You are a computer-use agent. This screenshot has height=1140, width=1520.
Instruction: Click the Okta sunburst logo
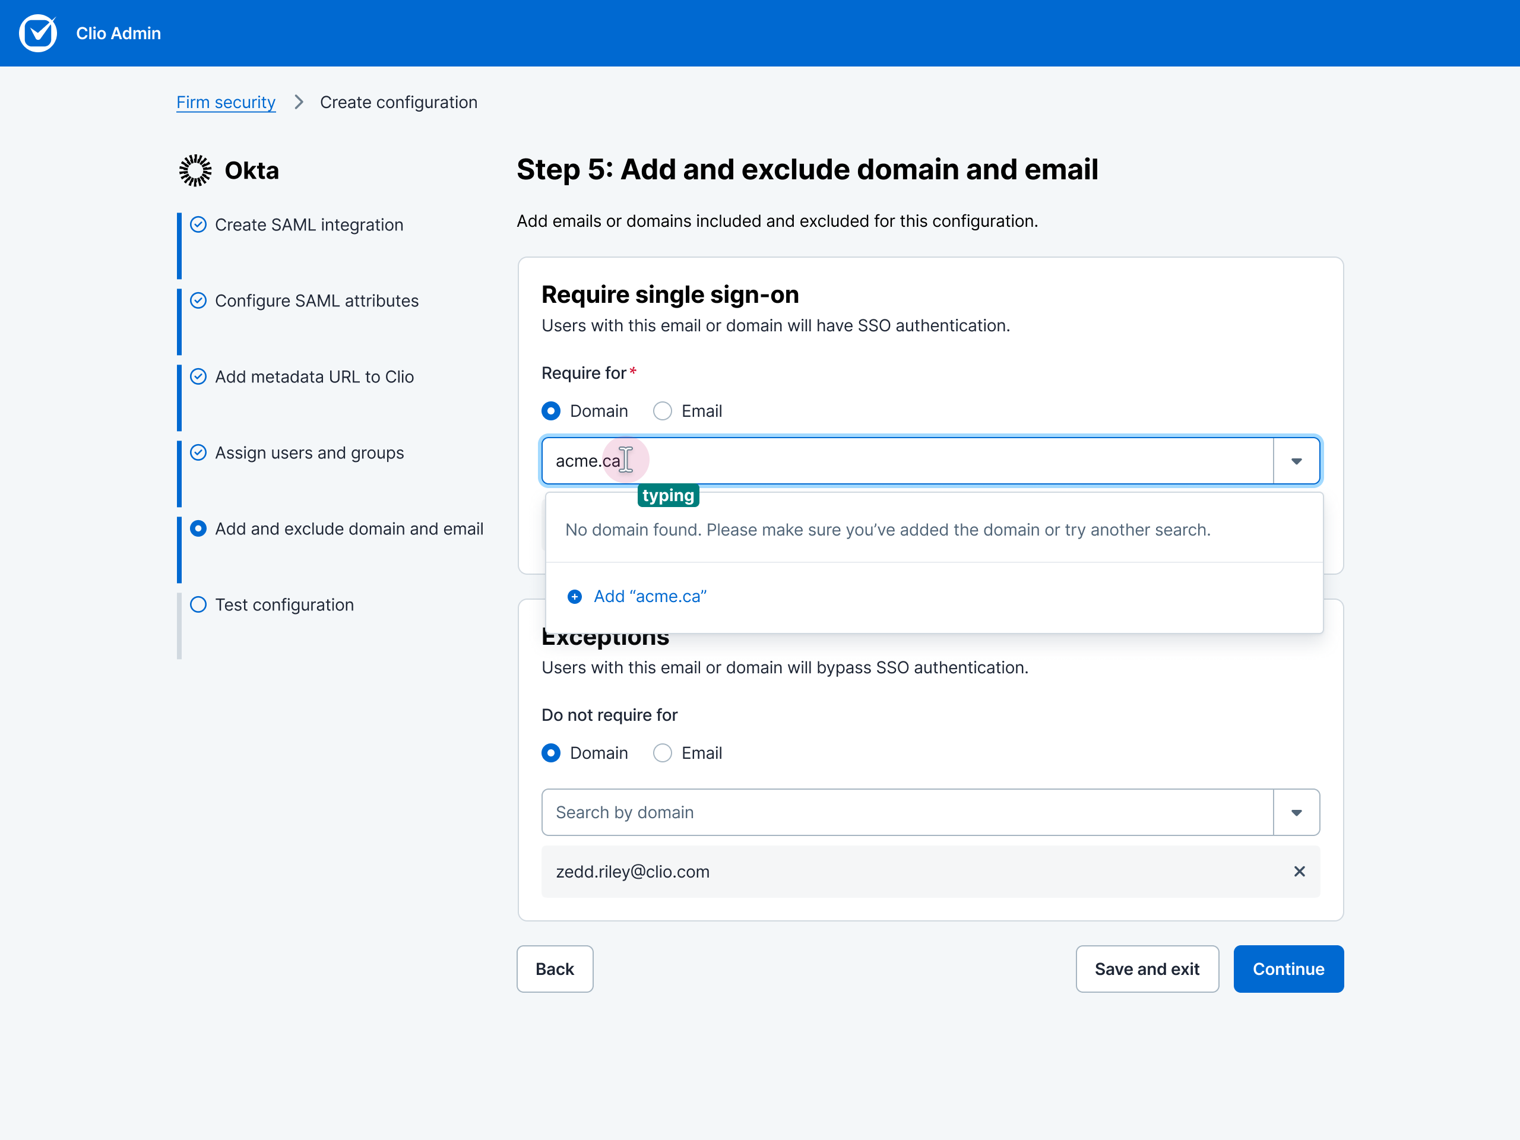195,170
